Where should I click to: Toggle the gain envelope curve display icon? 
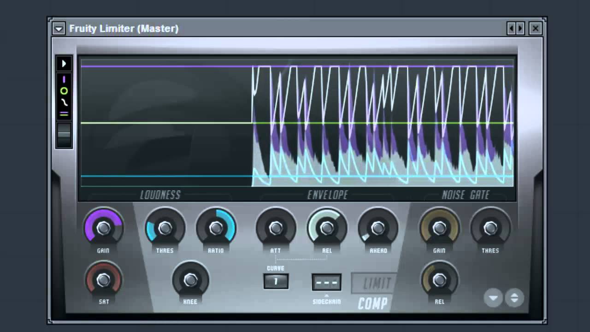tap(64, 102)
